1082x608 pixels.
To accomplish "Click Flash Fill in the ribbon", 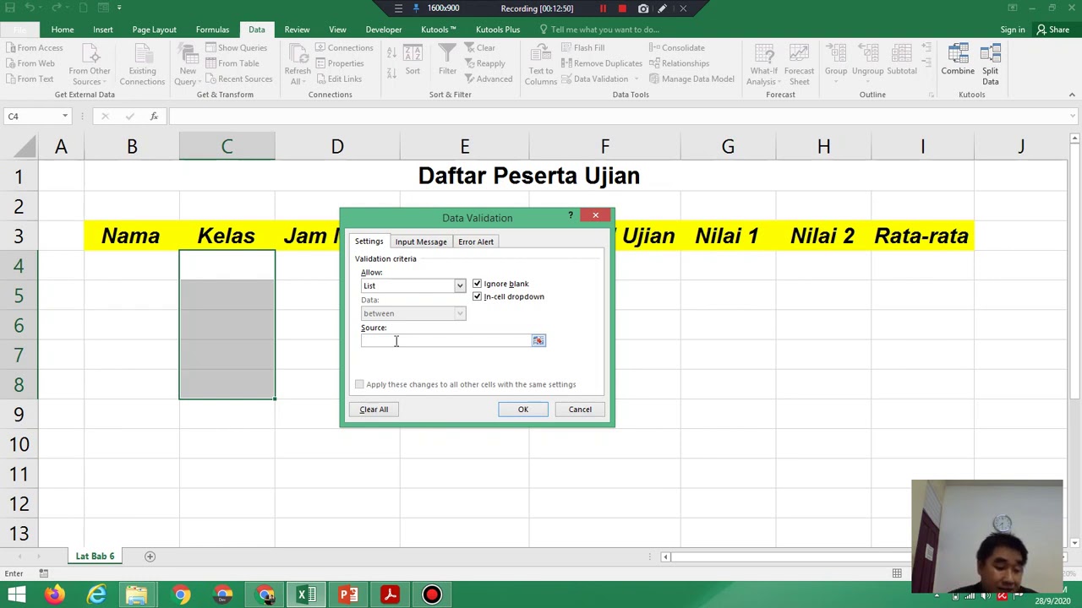I will [582, 48].
